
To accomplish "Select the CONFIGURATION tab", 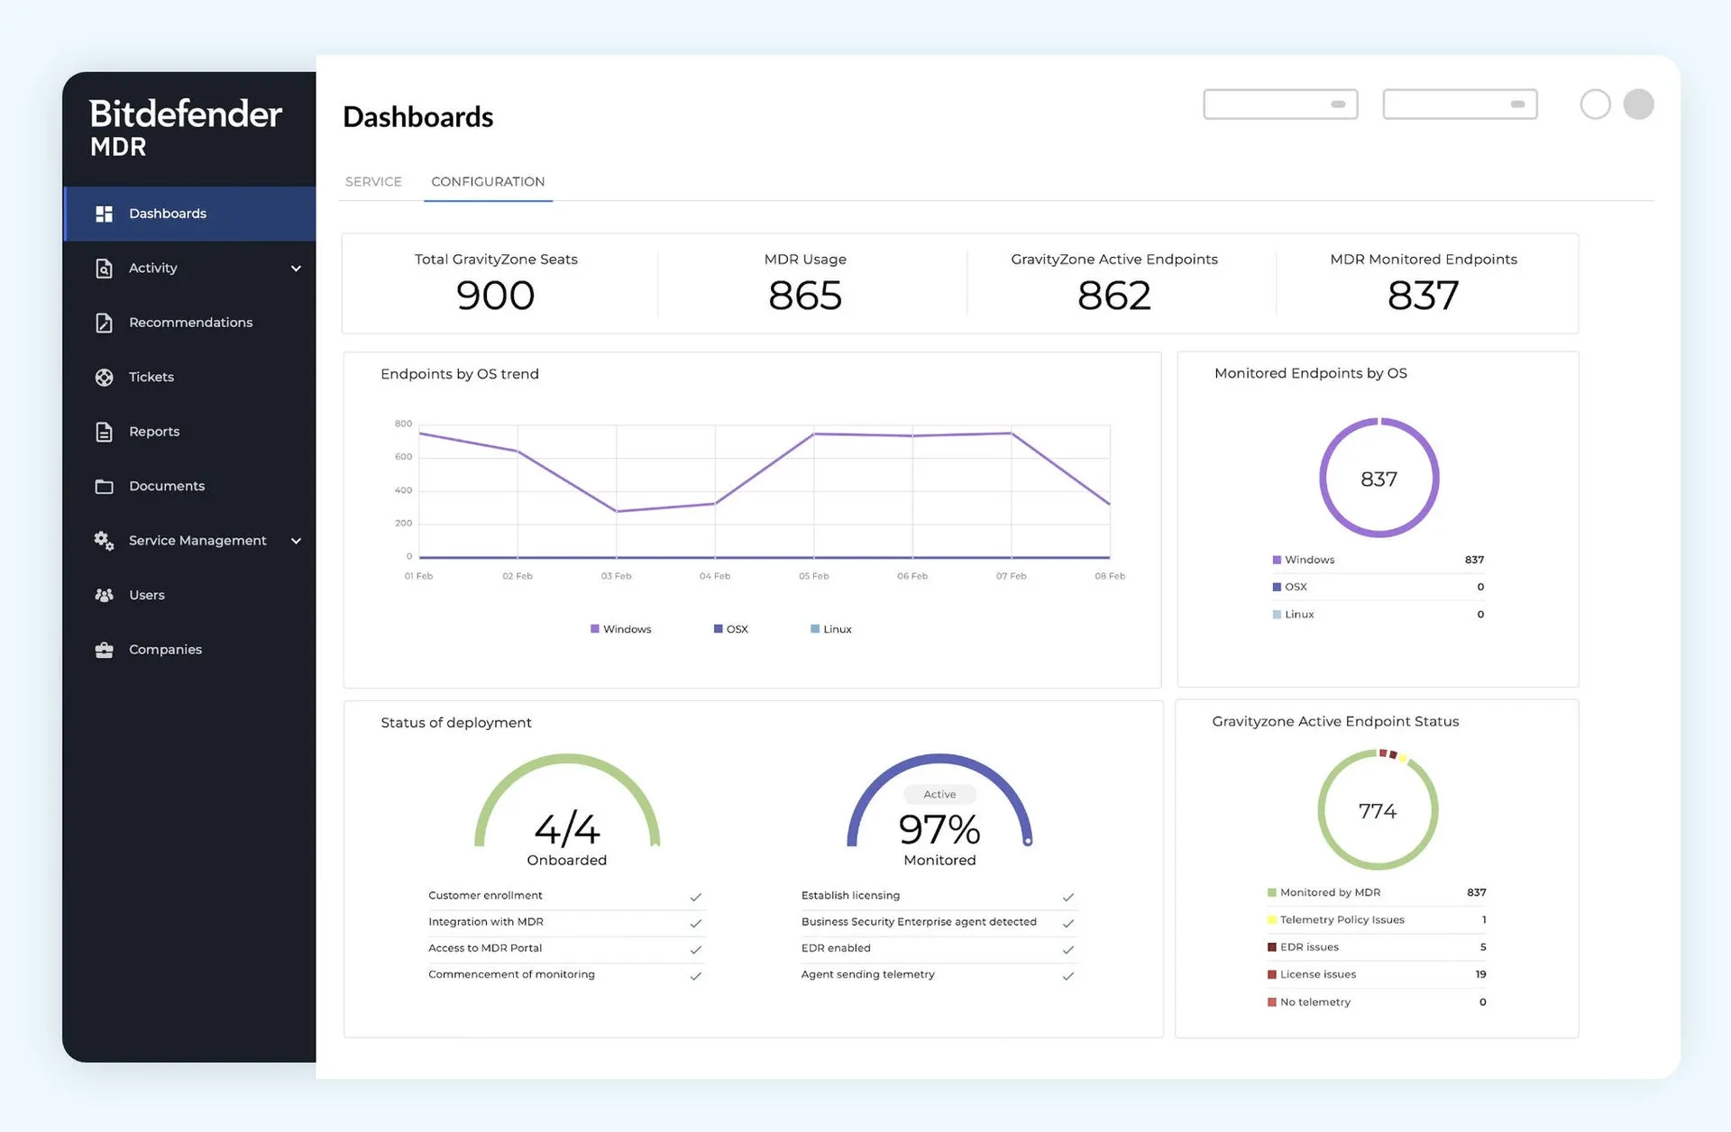I will [x=488, y=182].
